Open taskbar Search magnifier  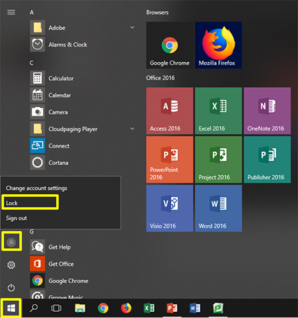[34, 308]
